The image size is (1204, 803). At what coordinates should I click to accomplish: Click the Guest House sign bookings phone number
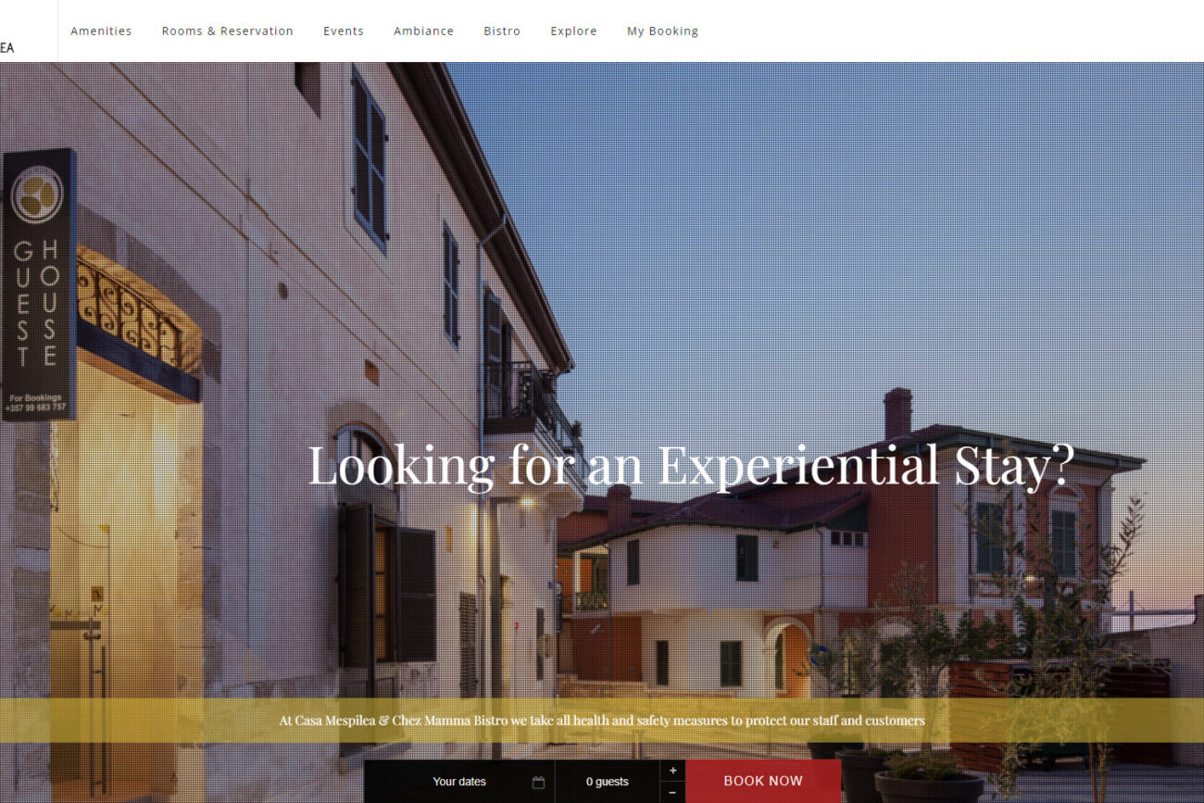[x=37, y=408]
